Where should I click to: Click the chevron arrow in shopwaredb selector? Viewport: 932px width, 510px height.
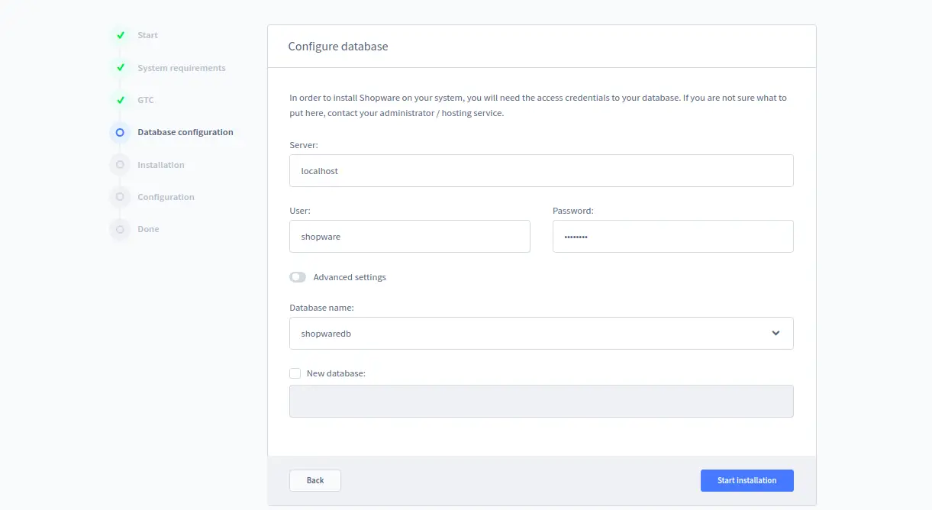pos(776,334)
